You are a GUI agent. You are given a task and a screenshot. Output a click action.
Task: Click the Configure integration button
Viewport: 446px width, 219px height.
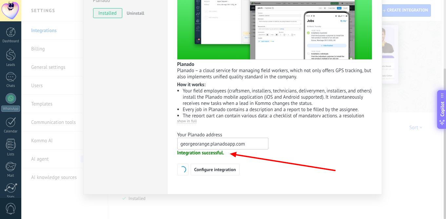(215, 169)
